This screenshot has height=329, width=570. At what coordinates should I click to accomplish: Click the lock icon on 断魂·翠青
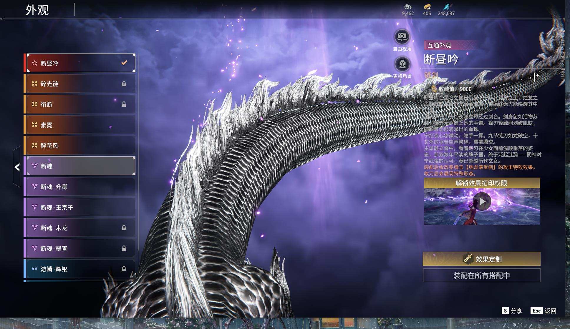tap(124, 248)
